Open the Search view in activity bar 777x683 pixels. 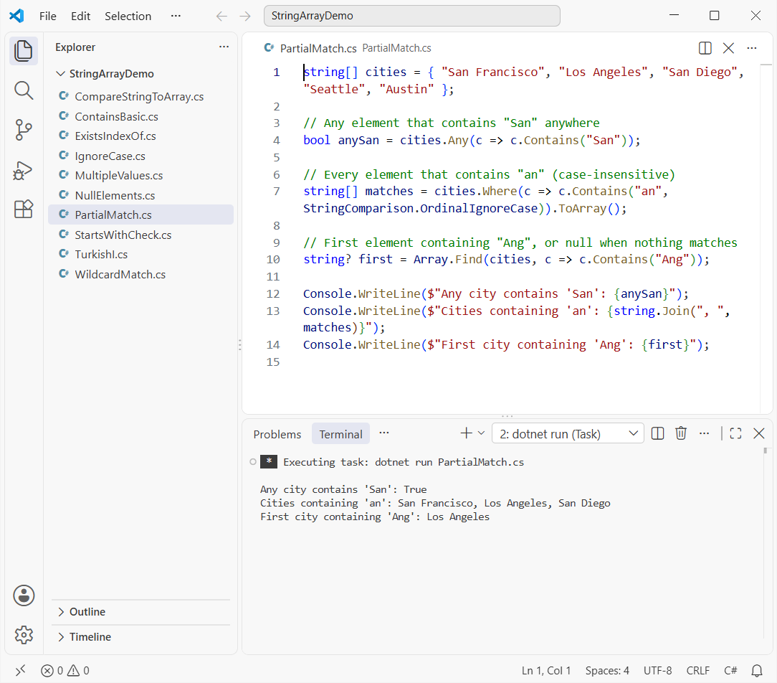point(23,91)
